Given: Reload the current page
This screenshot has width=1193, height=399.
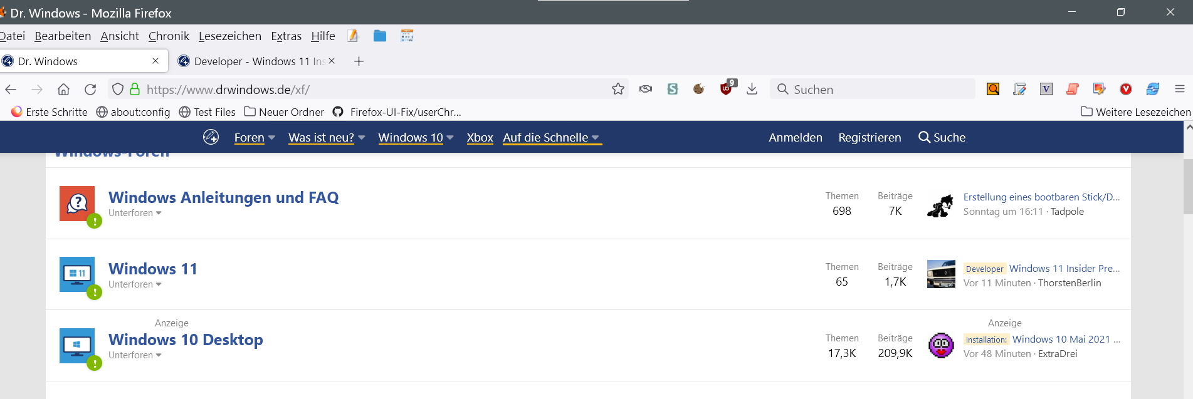Looking at the screenshot, I should tap(90, 90).
